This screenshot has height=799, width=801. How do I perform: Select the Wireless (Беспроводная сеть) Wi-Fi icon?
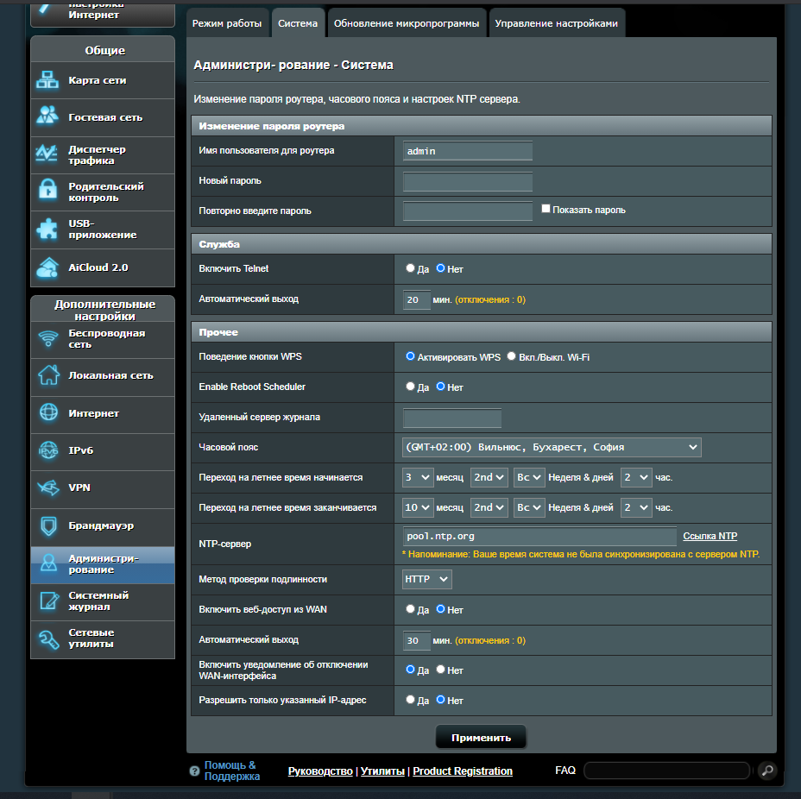pos(47,338)
